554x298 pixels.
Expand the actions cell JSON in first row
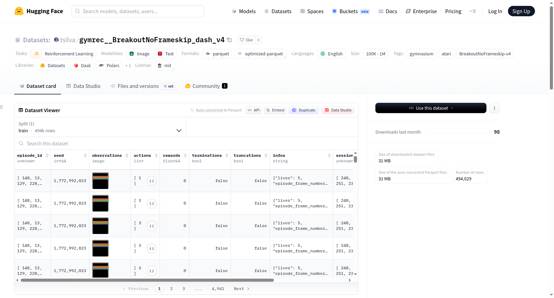pos(152,181)
